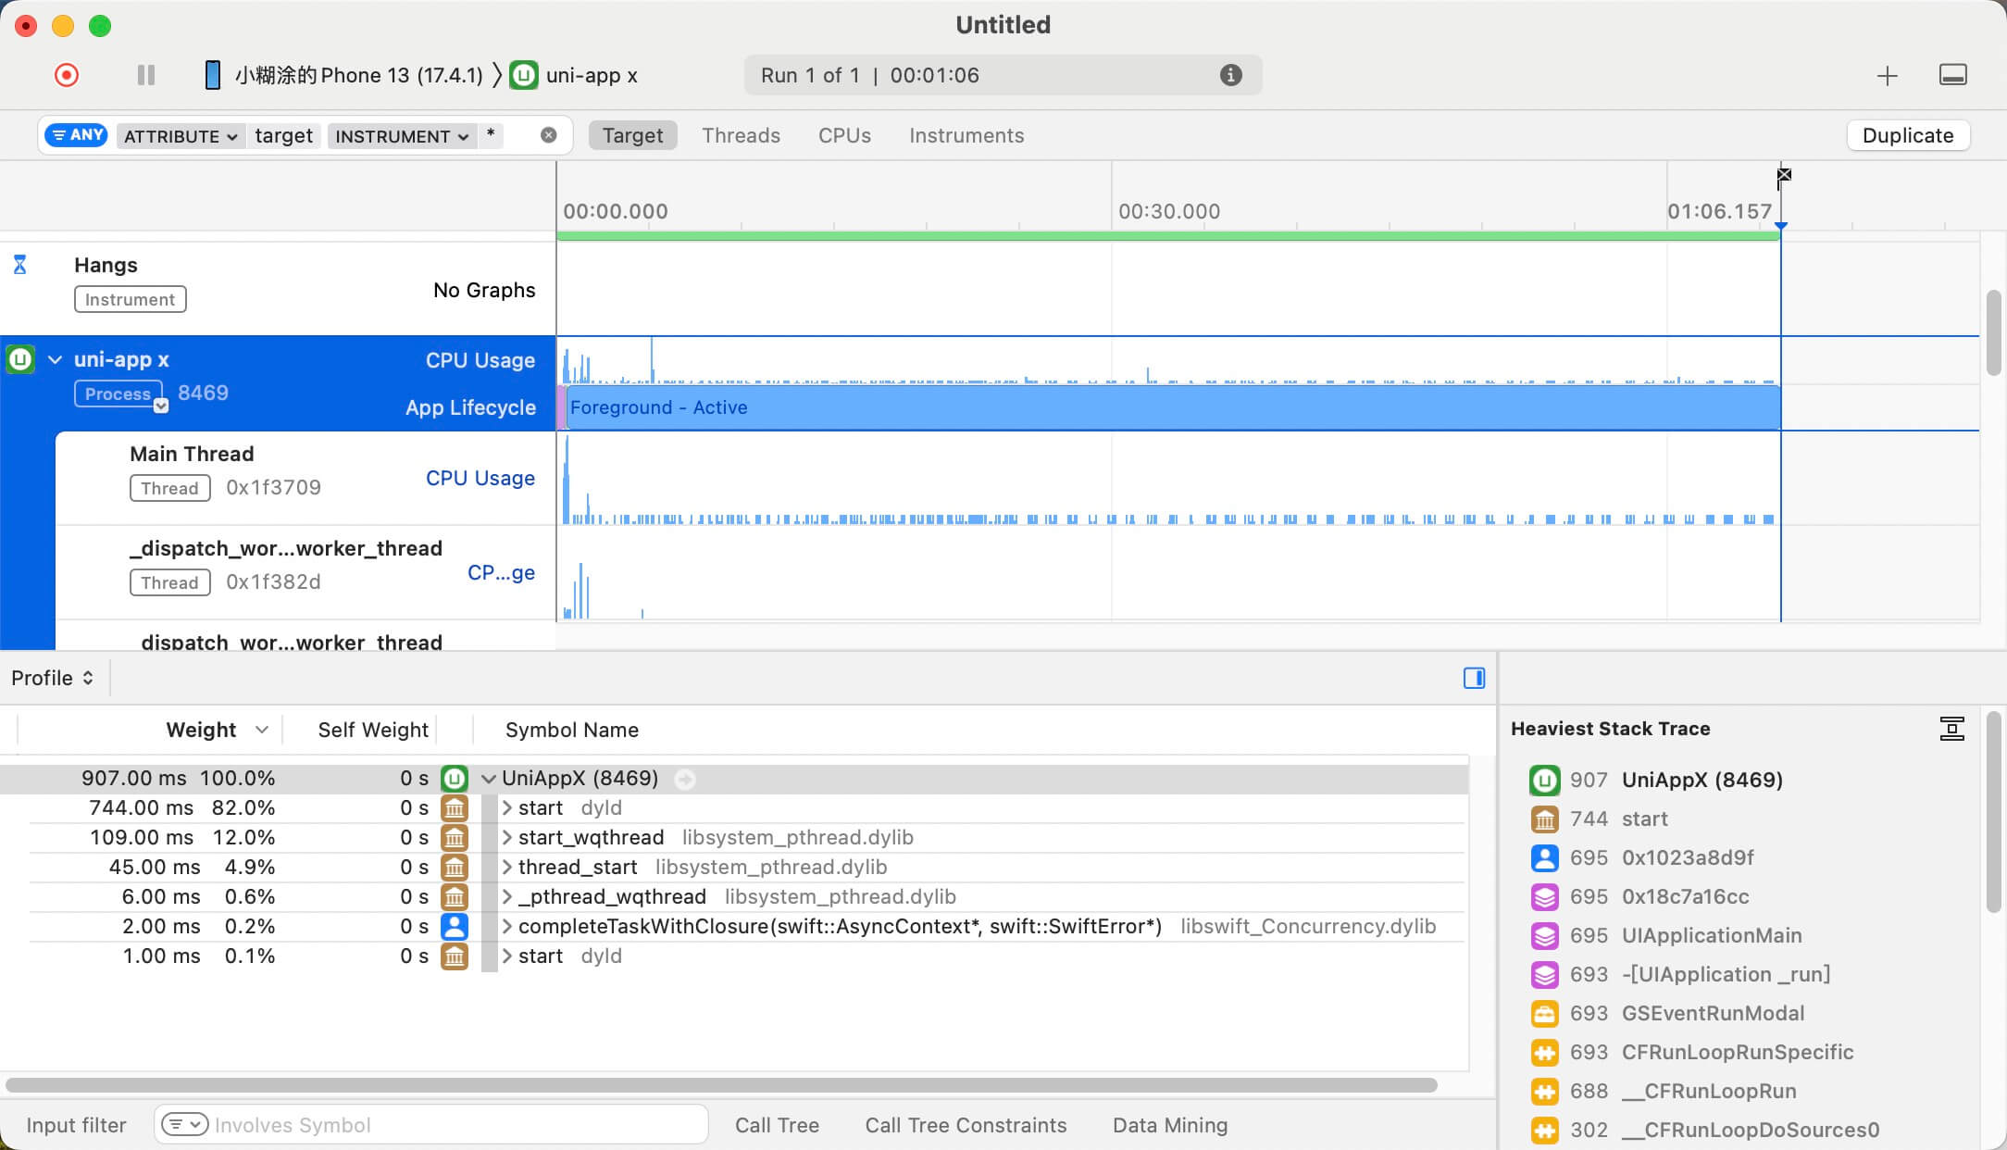Add an instrument with the plus button
Screen dimensions: 2007x1150
[x=1888, y=76]
